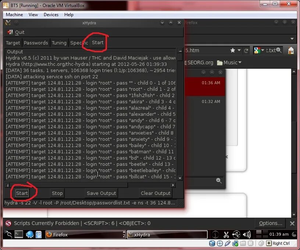Click the workspace switcher pager
300x250 pixels.
(262, 235)
